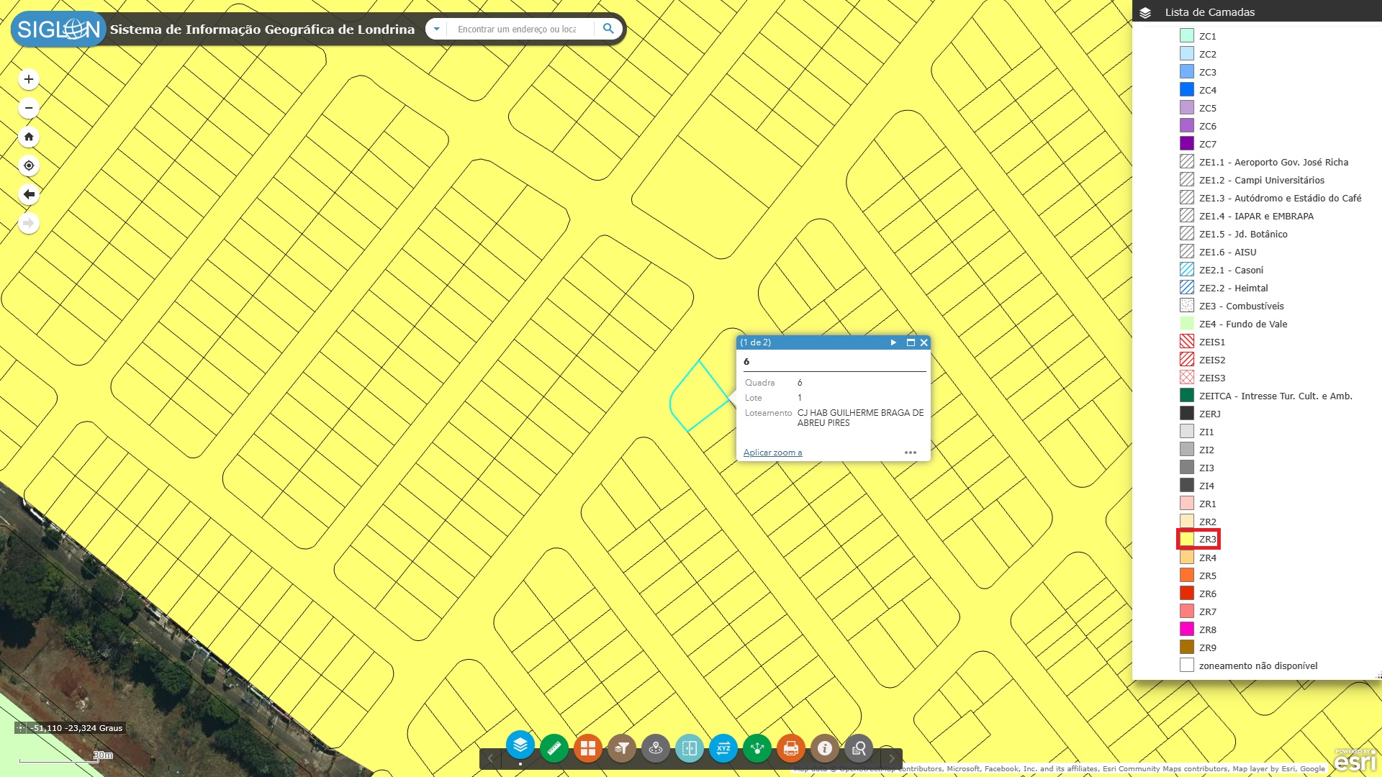Image resolution: width=1382 pixels, height=777 pixels.
Task: Click the ZR6 red legend swatch
Action: click(x=1187, y=594)
